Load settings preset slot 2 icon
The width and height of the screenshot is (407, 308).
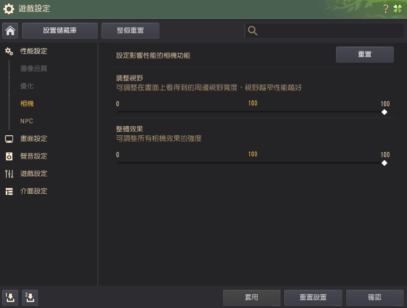coord(30,297)
